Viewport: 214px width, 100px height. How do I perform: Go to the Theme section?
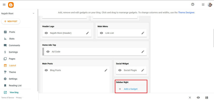click(12, 72)
